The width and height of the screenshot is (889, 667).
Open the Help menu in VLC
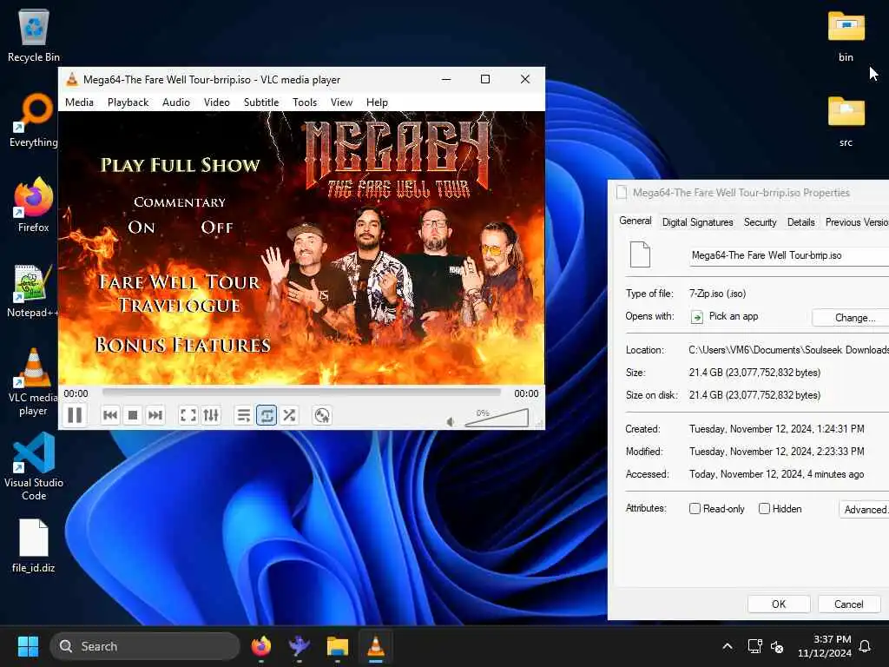tap(377, 102)
